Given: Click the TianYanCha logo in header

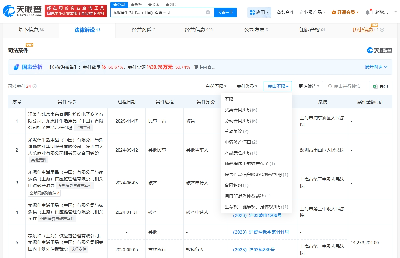Looking at the screenshot, I should tap(22, 11).
